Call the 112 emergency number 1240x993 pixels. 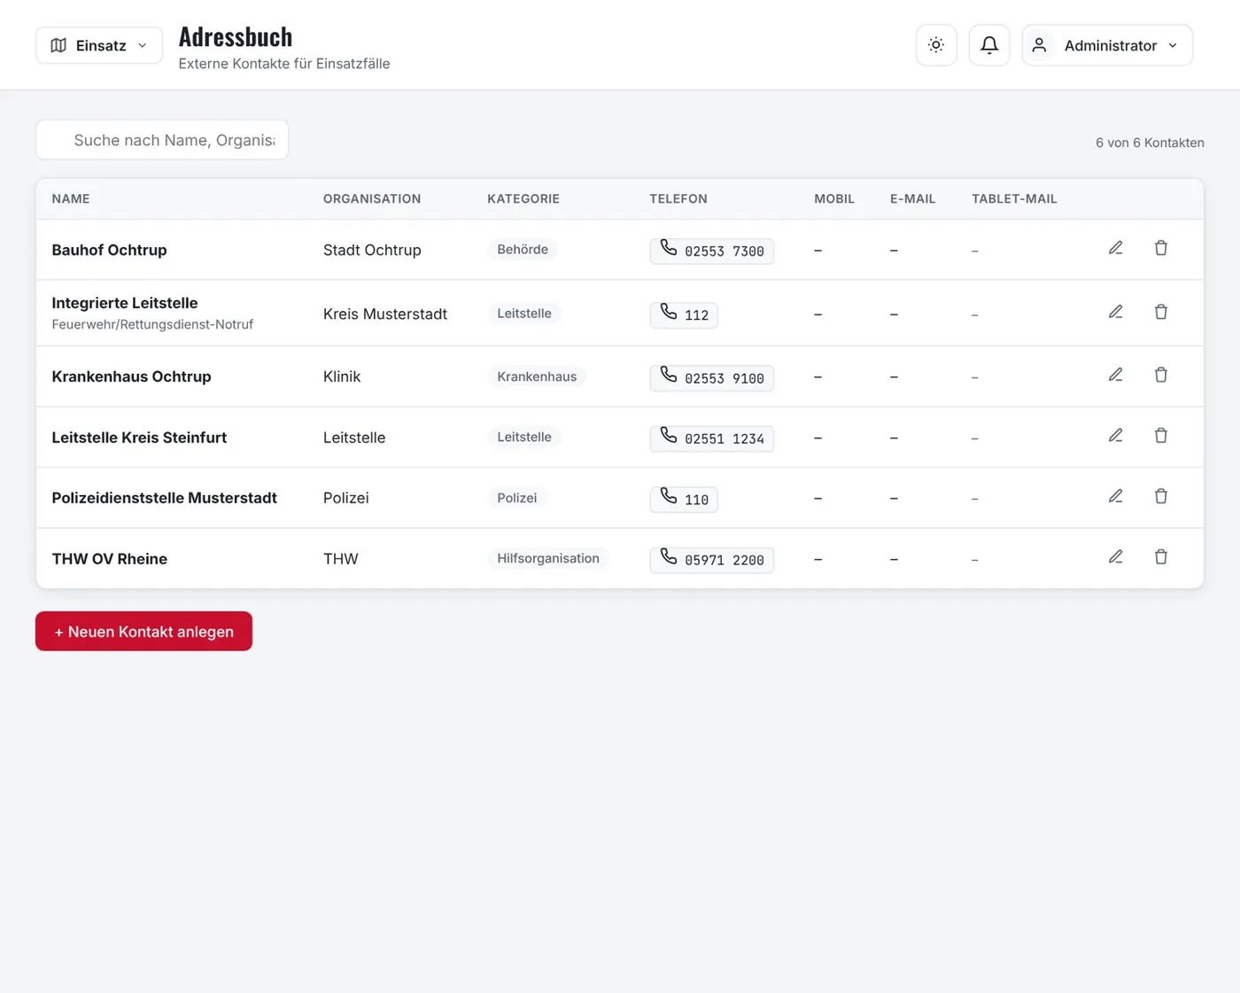coord(684,314)
